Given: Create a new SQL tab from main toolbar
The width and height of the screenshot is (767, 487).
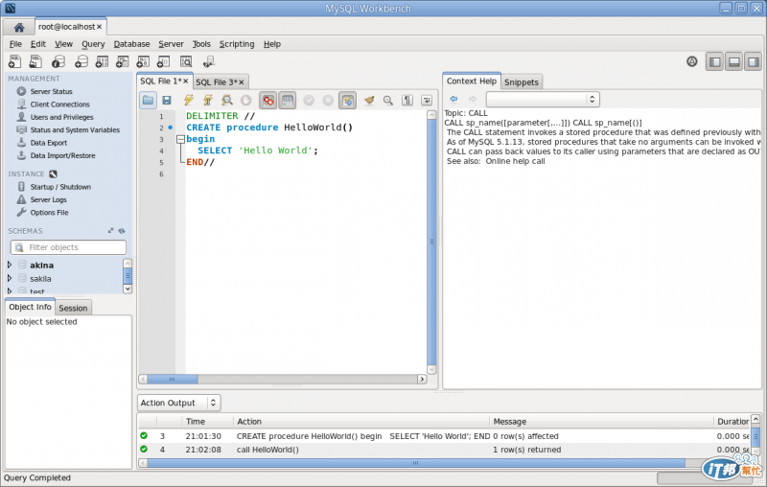Looking at the screenshot, I should pyautogui.click(x=14, y=61).
